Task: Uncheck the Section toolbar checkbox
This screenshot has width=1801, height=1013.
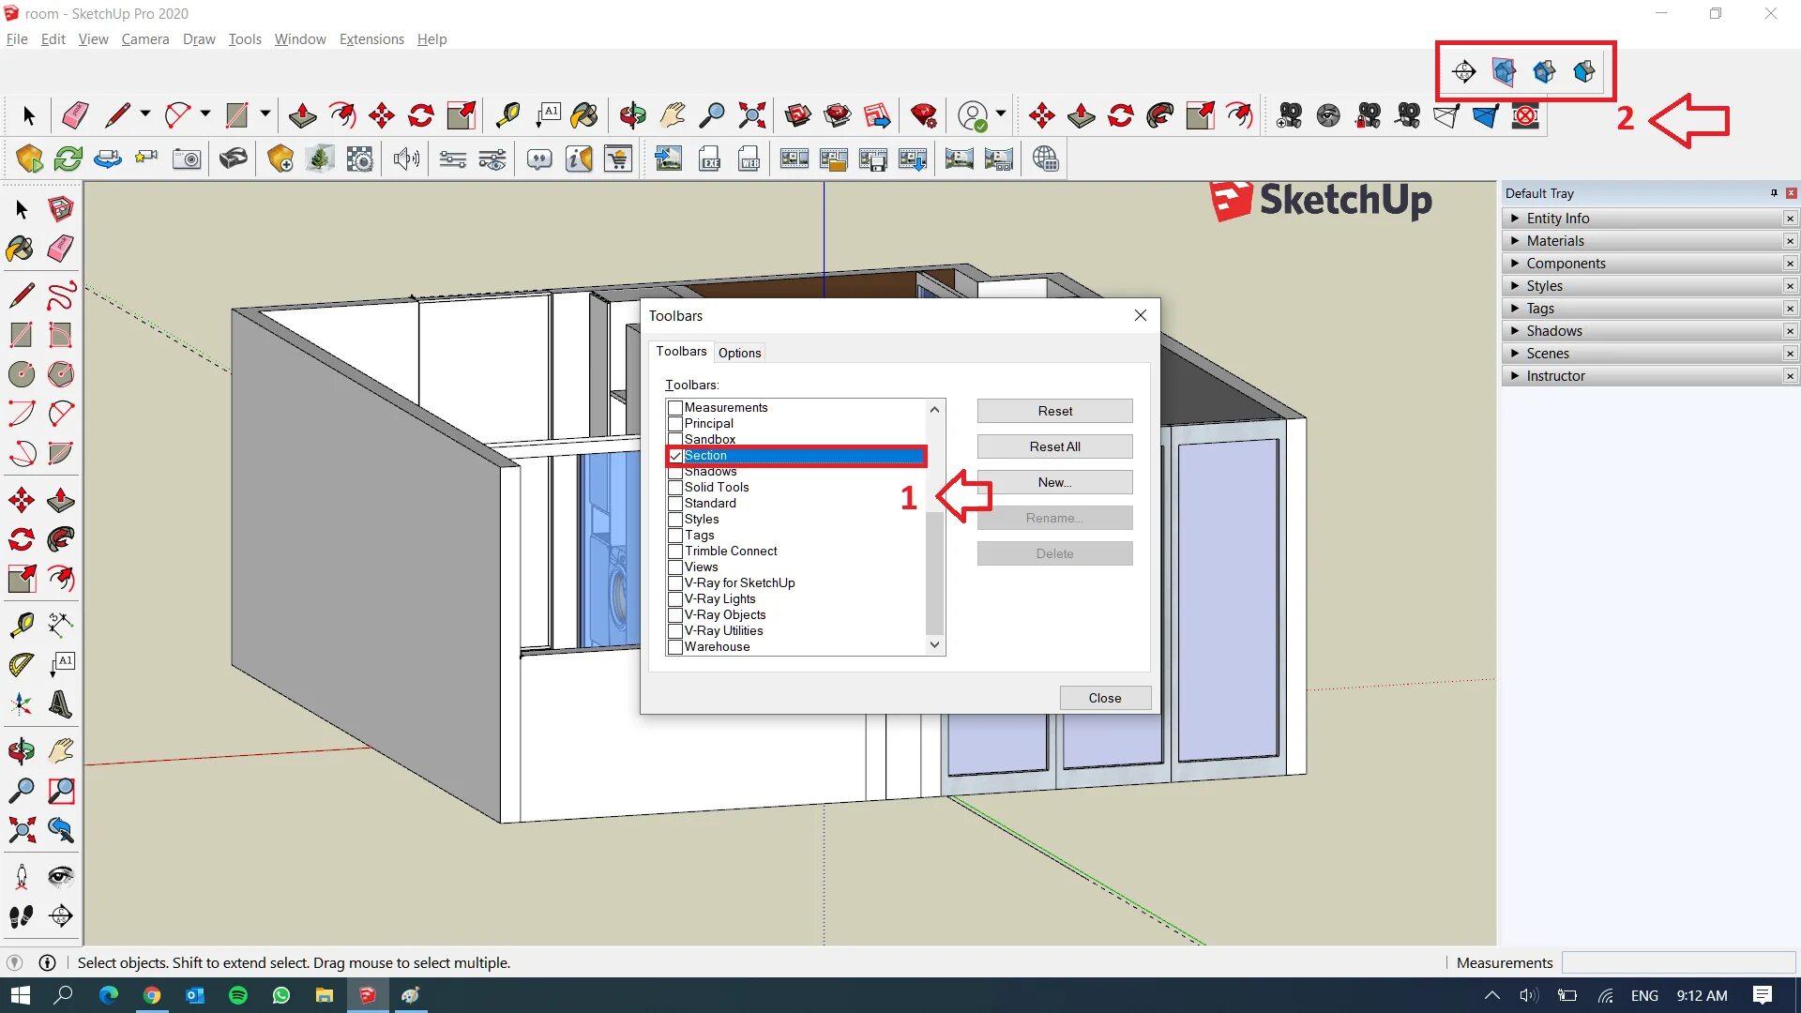Action: tap(675, 456)
